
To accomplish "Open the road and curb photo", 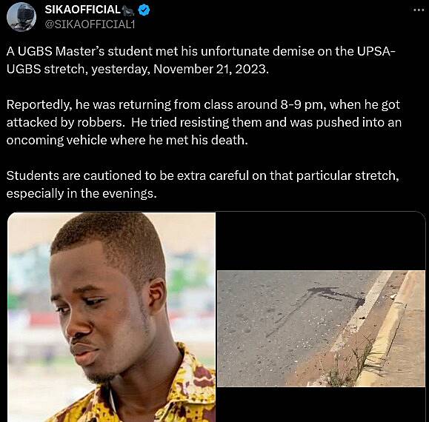I will point(321,329).
